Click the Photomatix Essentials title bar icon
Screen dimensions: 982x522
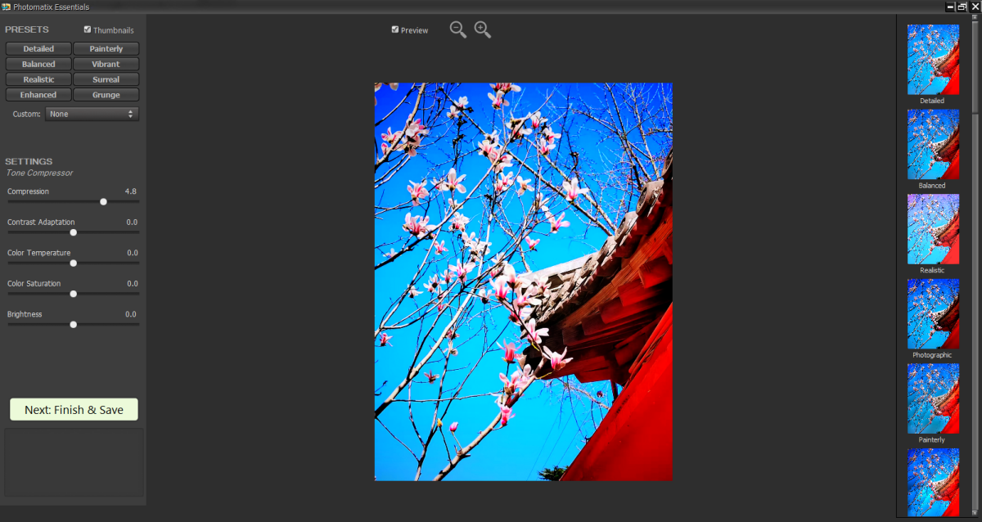tap(7, 7)
